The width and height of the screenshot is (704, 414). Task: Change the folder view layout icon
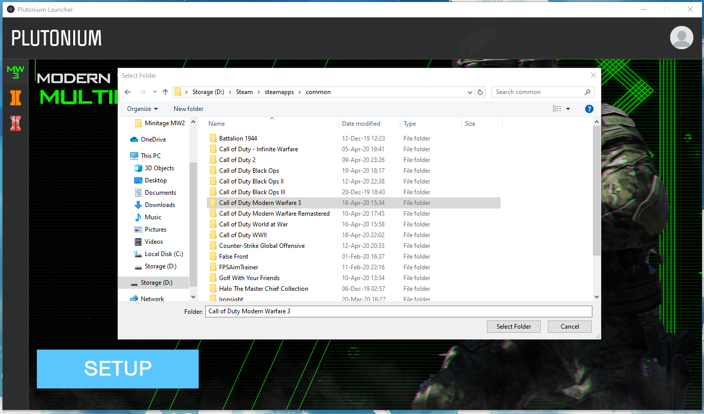557,109
